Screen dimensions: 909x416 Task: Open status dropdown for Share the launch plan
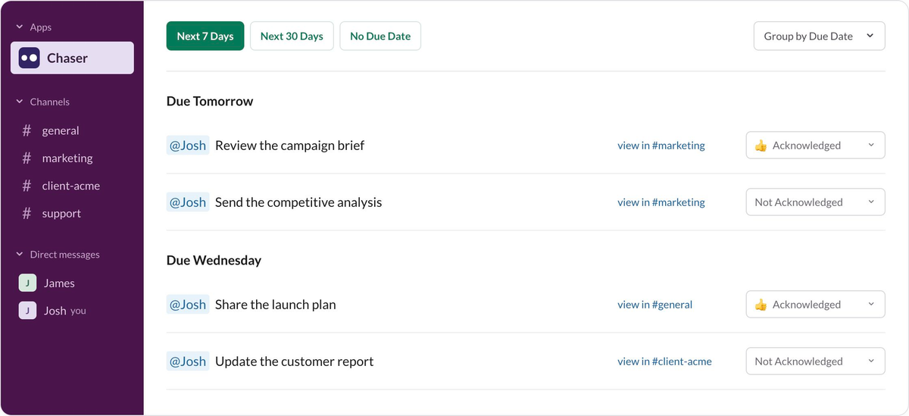816,305
